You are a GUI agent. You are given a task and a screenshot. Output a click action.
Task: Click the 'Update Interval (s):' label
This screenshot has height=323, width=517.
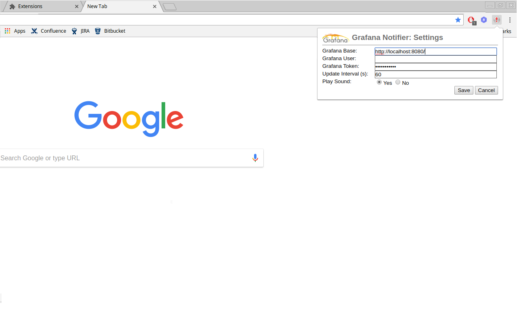tap(345, 74)
